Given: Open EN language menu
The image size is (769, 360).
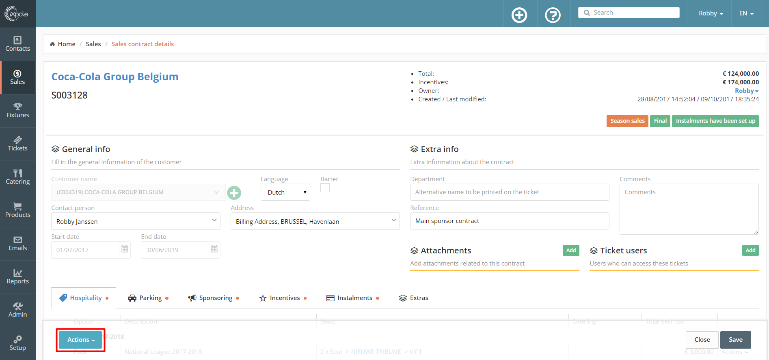Looking at the screenshot, I should [x=746, y=13].
